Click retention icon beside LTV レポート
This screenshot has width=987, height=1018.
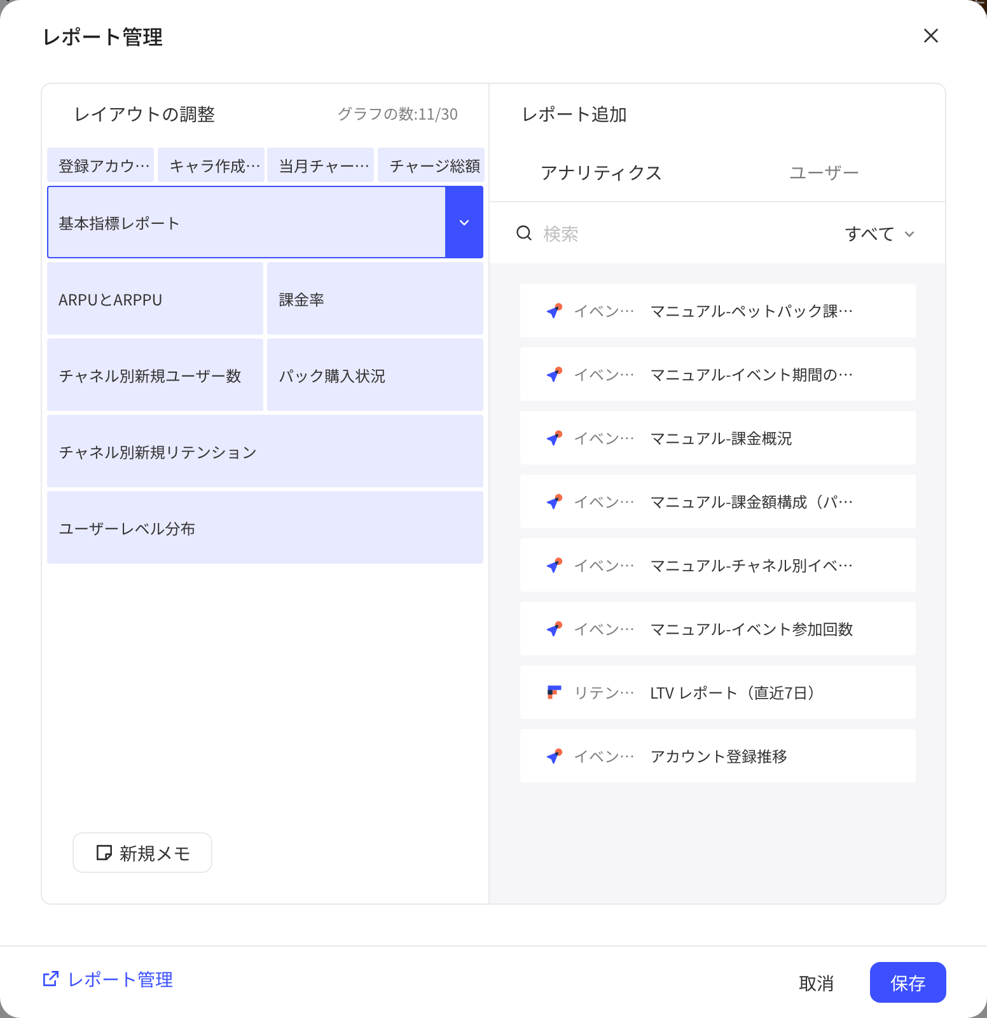[x=555, y=693]
